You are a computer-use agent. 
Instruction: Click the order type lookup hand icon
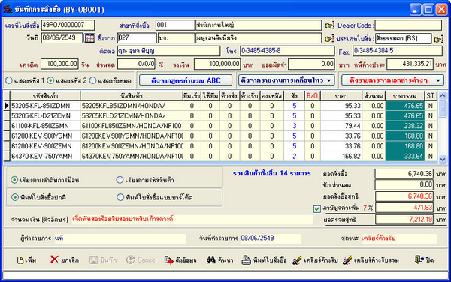(x=438, y=39)
